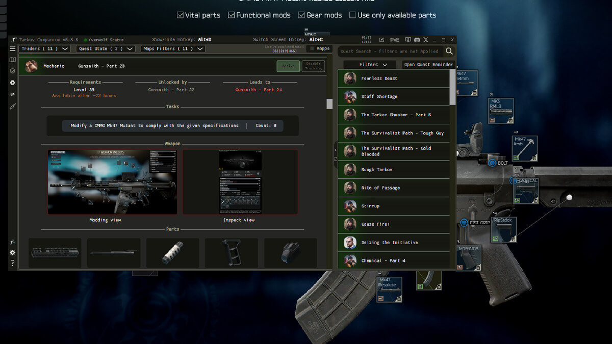Open the Inspect view screenshot thumbnail
The width and height of the screenshot is (612, 344).
[240, 182]
